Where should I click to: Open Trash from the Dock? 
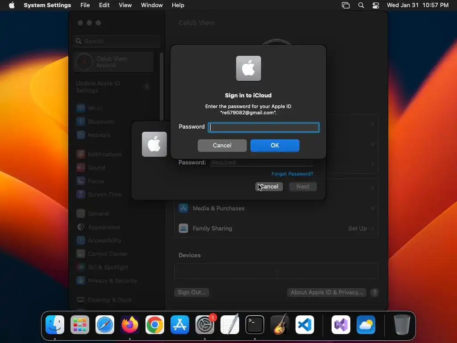pyautogui.click(x=402, y=325)
